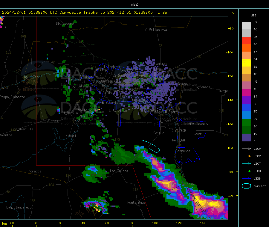Click the Valle_Grande map label
The image size is (269, 227).
click(x=89, y=110)
